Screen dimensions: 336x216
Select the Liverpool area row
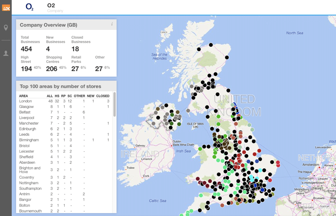[x=64, y=118]
